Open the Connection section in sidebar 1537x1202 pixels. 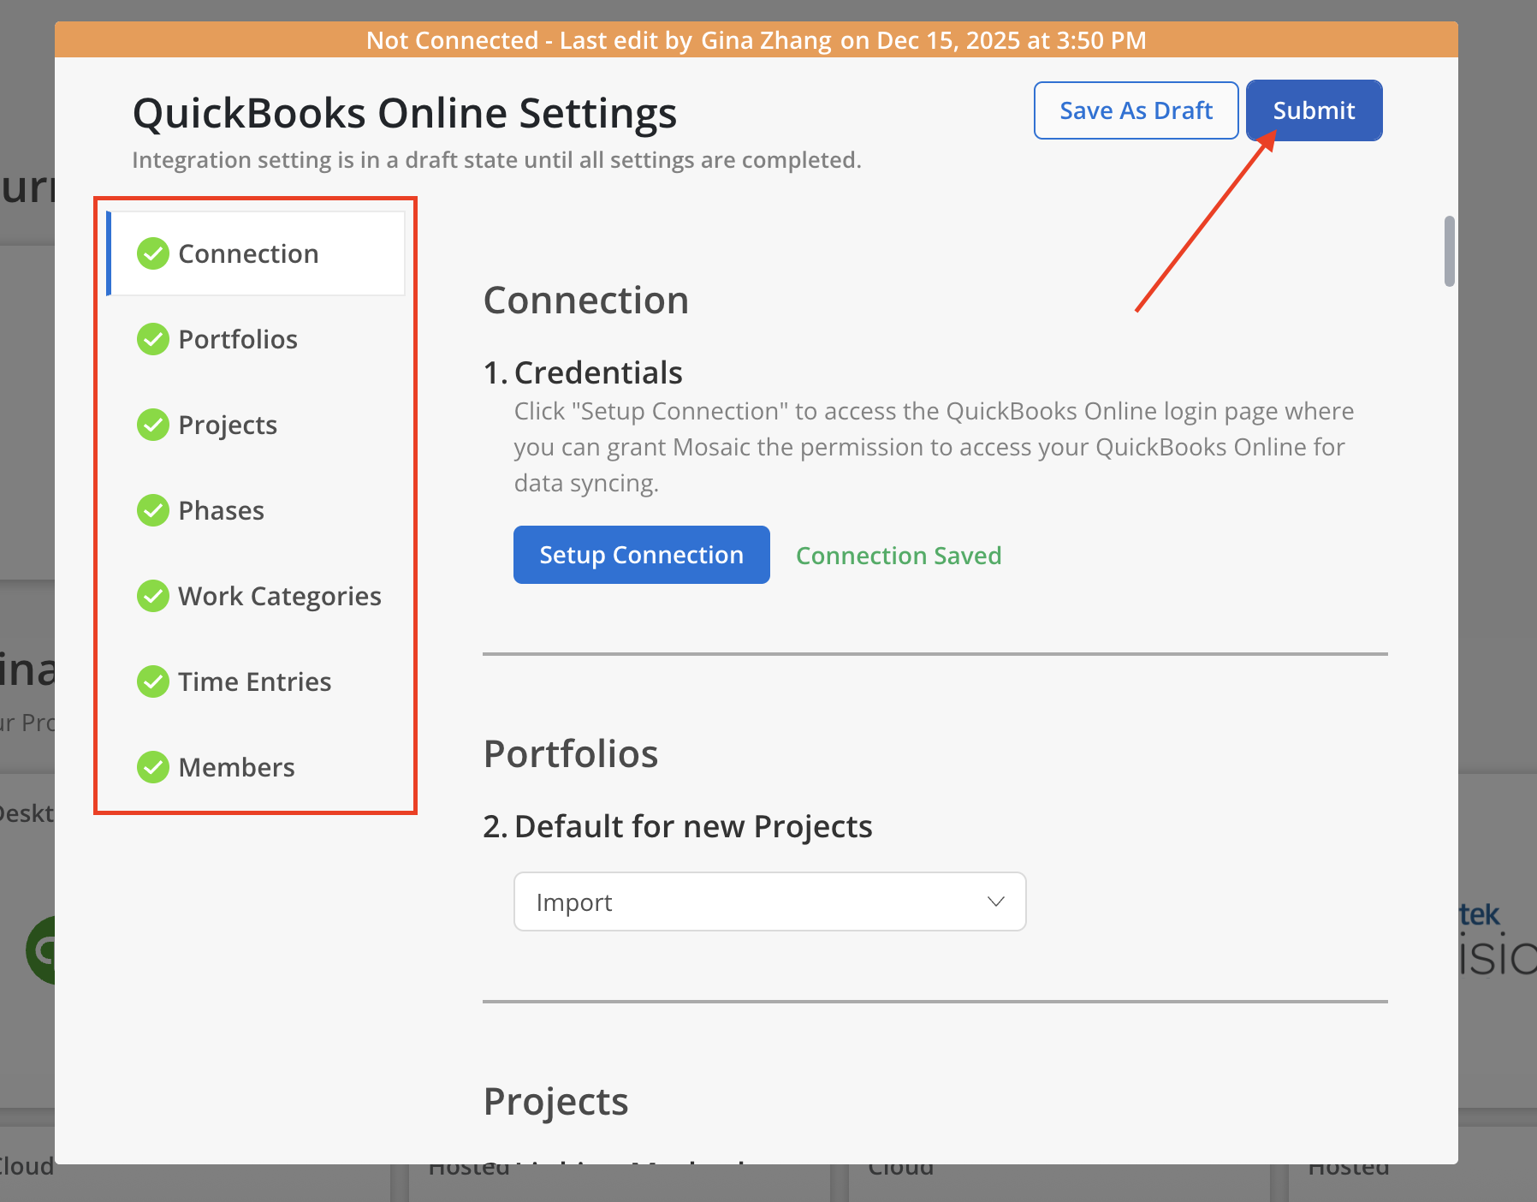256,253
